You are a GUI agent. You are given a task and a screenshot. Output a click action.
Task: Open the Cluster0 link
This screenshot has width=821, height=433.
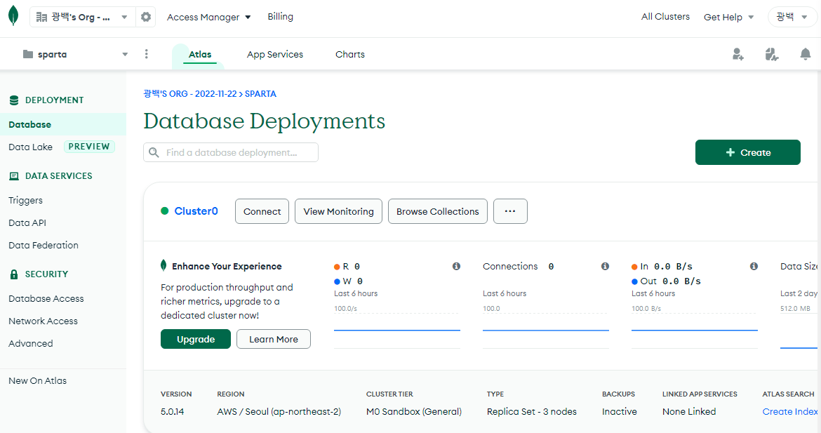coord(196,211)
